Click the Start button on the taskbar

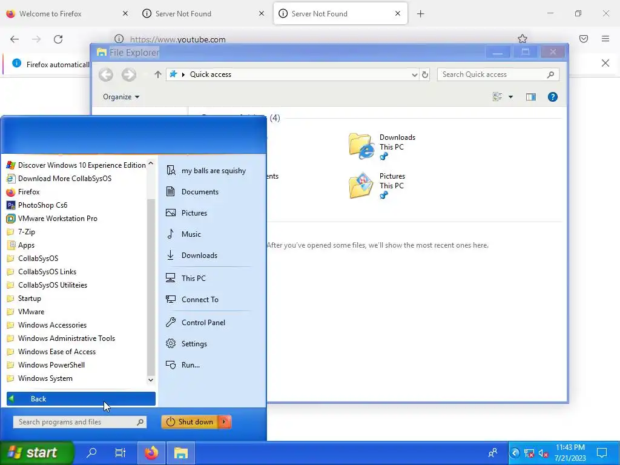point(36,452)
